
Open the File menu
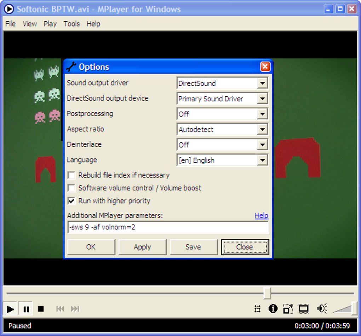10,24
